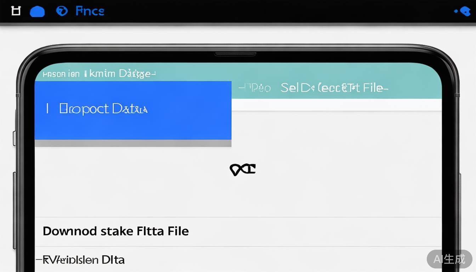
Task: Click the AI生成 badge
Action: coord(449,259)
